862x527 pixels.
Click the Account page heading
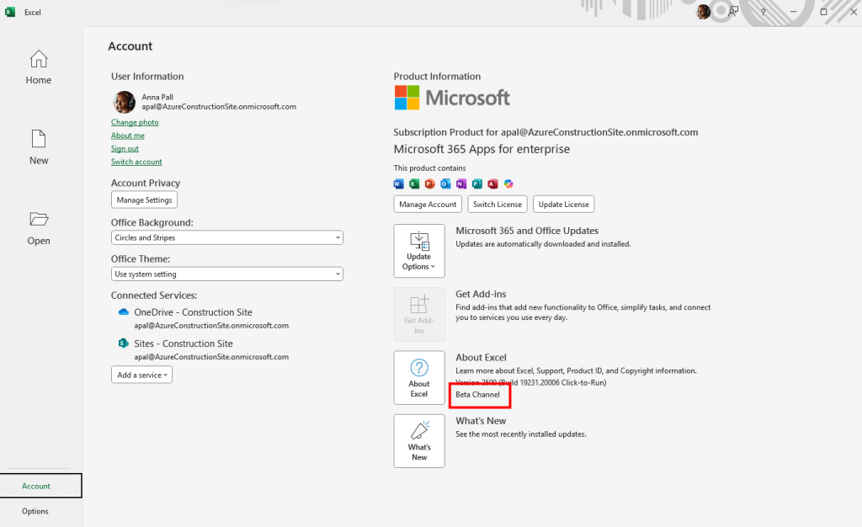(x=130, y=46)
